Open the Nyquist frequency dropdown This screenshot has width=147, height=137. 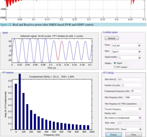pyautogui.click(x=123, y=109)
